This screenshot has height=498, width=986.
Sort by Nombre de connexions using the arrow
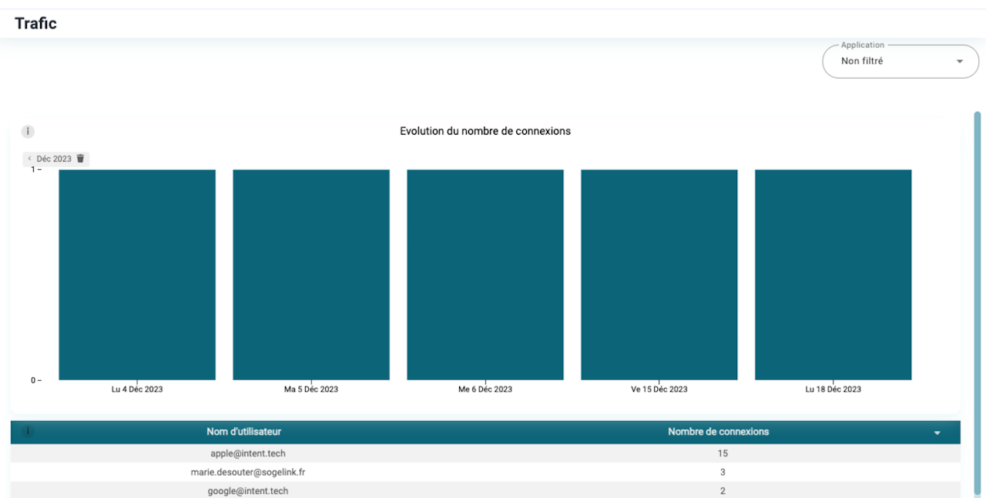tap(937, 433)
